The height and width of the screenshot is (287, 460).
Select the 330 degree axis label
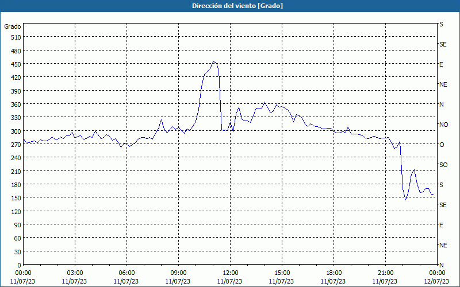click(x=16, y=118)
